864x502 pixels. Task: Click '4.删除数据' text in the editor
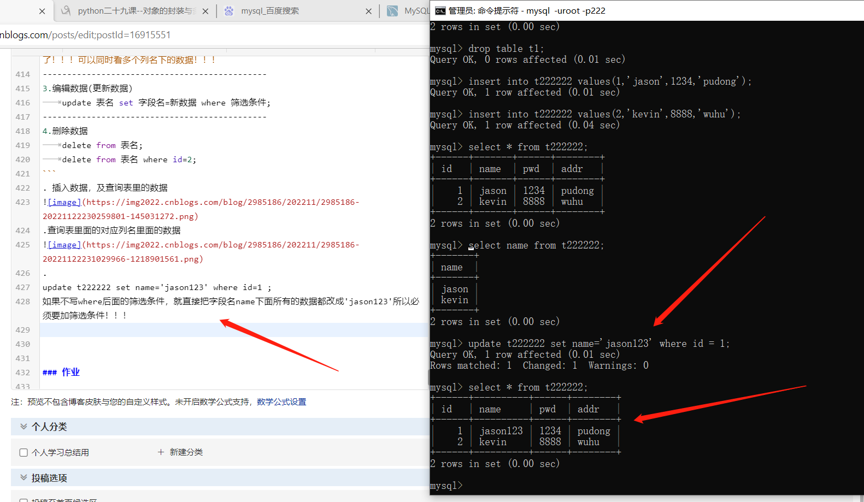(65, 131)
